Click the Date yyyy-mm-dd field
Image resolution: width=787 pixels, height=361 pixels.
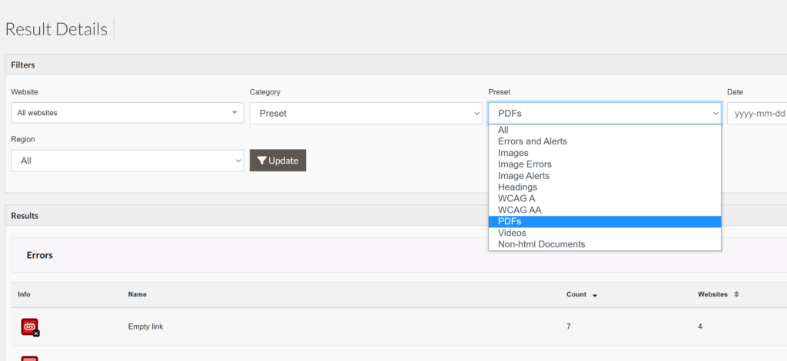click(757, 114)
